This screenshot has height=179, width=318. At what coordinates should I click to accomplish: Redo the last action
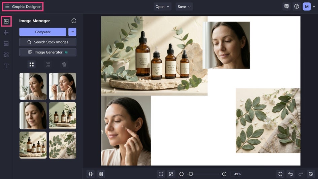[x=301, y=174]
